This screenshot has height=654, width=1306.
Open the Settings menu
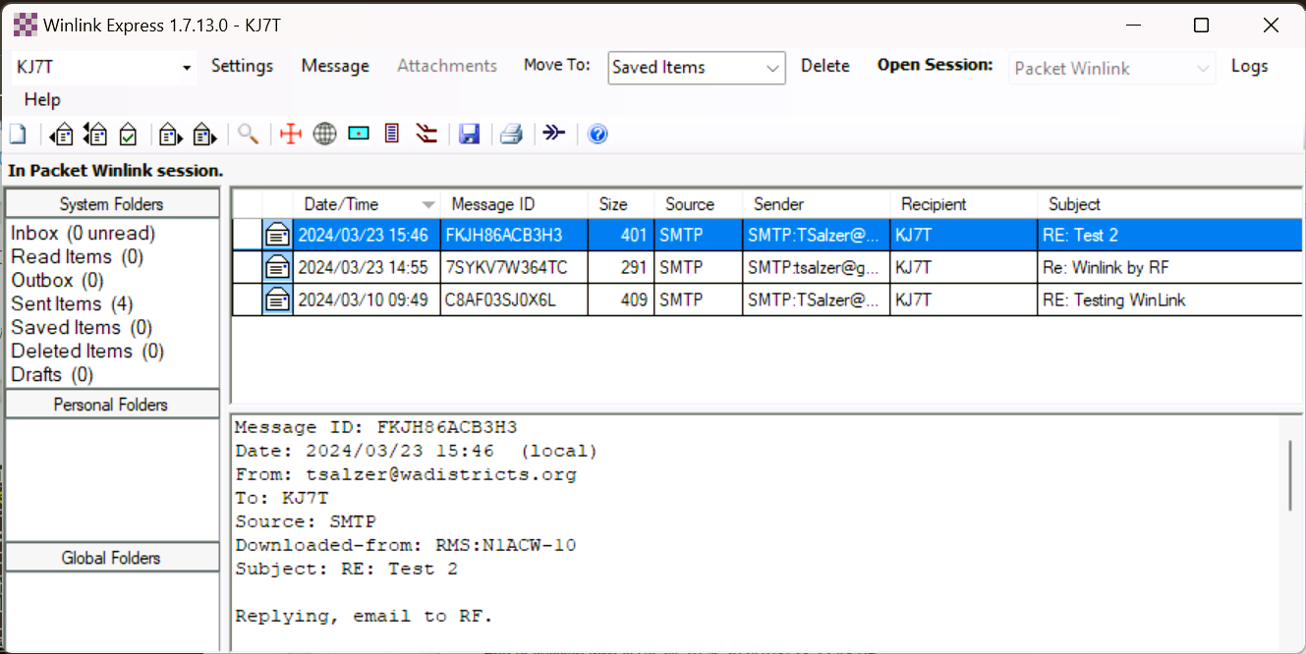coord(242,66)
